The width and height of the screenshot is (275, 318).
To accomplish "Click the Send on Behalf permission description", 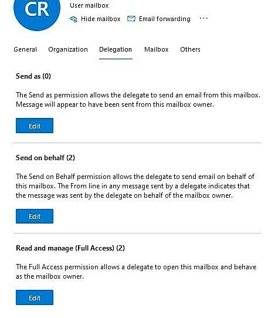I will tap(135, 186).
